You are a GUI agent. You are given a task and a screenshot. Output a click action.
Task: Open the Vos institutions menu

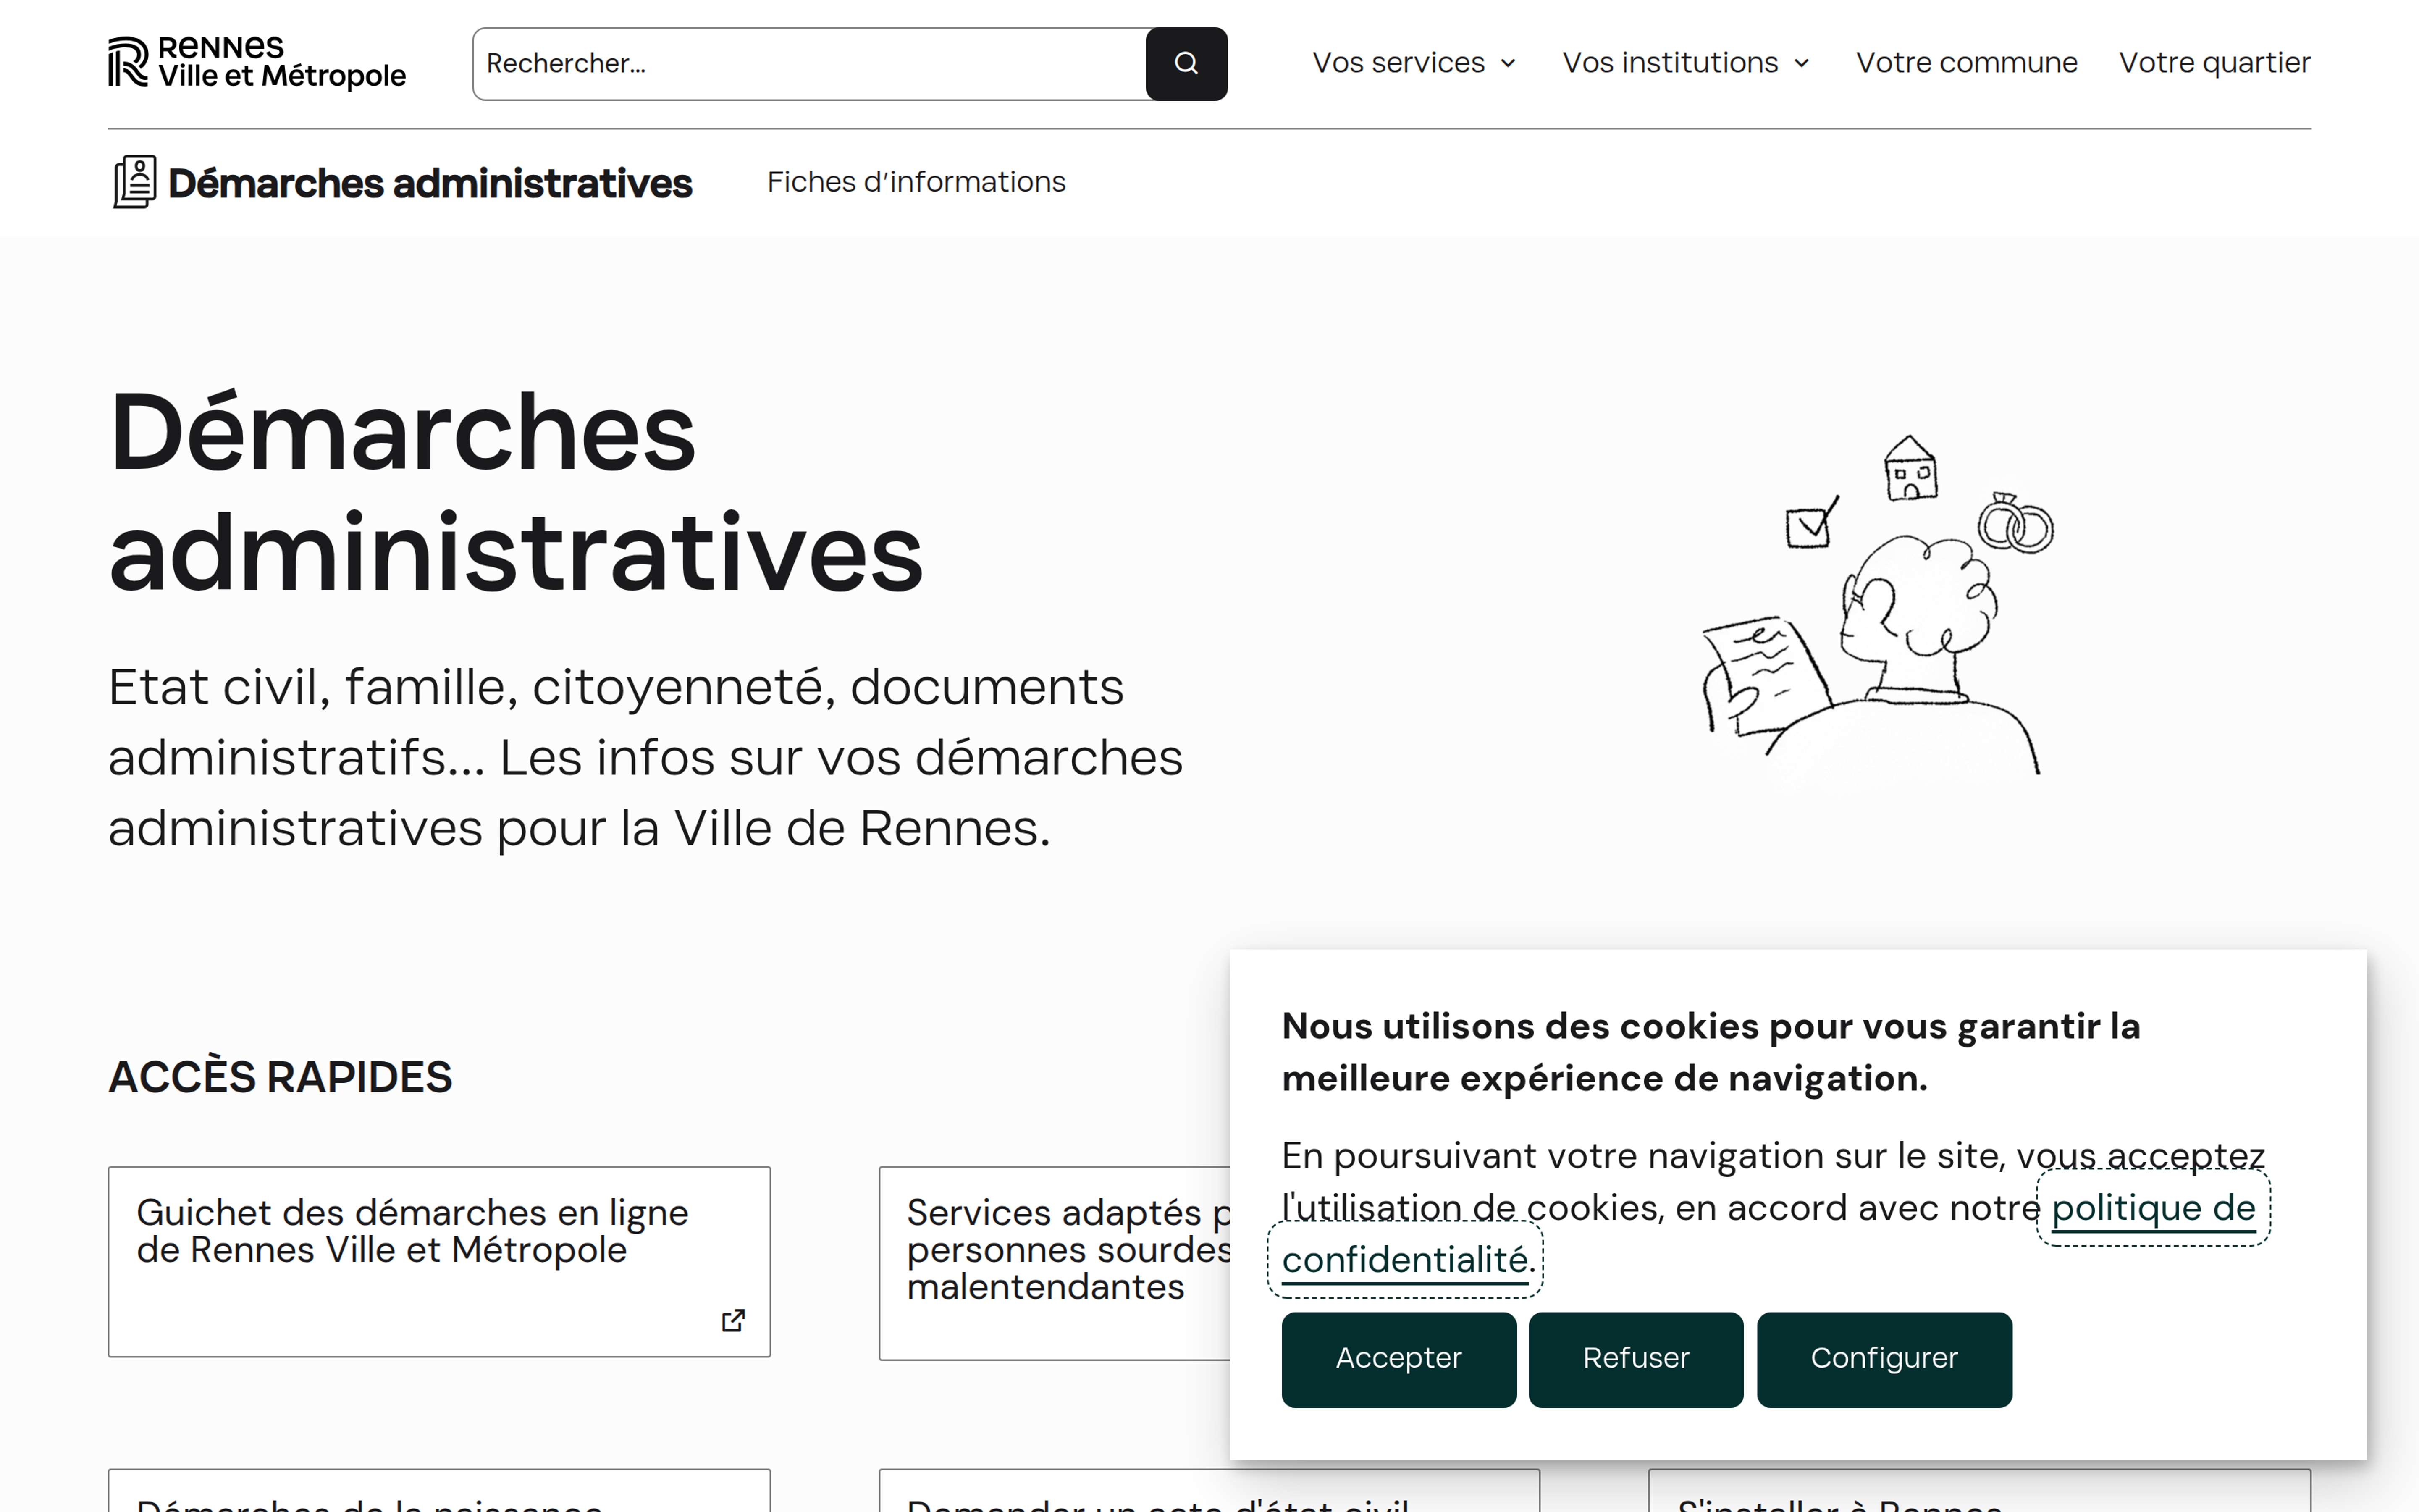coord(1669,63)
